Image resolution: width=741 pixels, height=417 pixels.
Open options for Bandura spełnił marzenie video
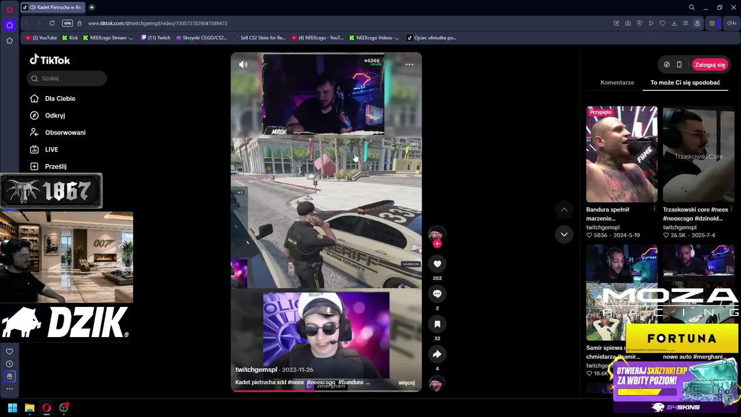click(654, 209)
